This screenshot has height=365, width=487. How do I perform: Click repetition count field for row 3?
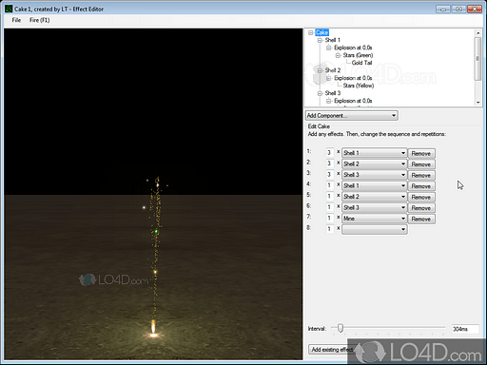click(330, 175)
